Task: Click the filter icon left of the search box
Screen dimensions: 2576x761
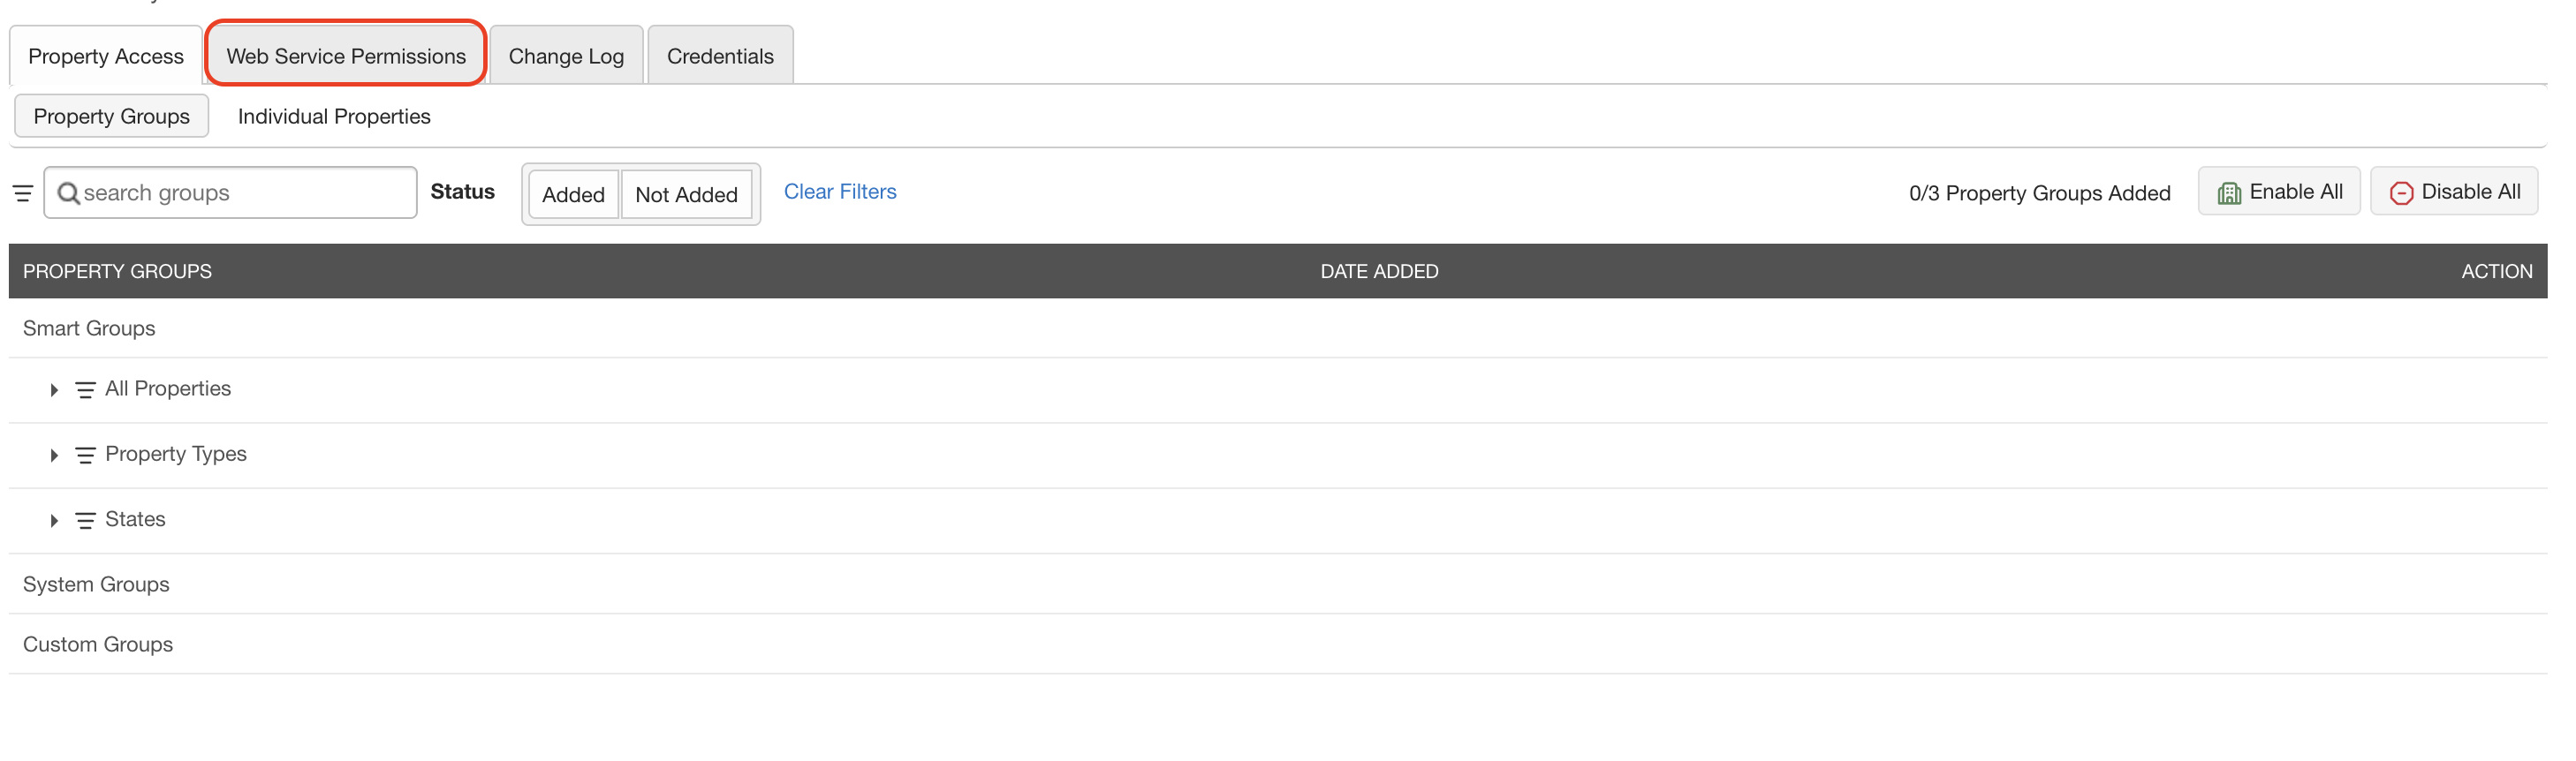Action: pyautogui.click(x=22, y=192)
